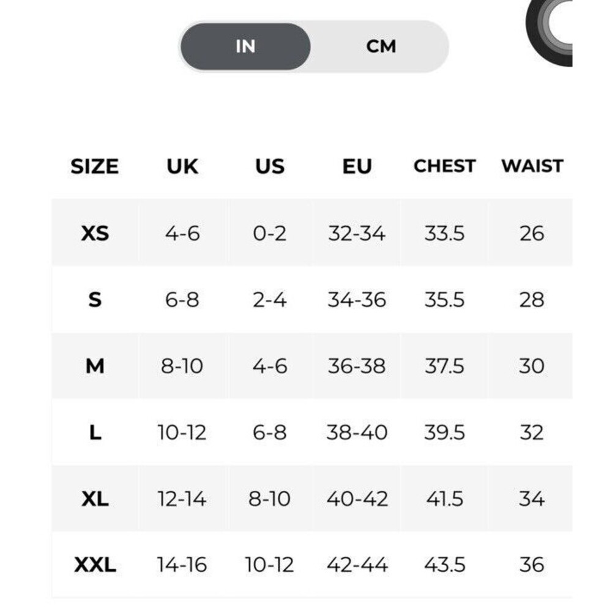612x612 pixels.
Task: Click the waist 36 cell
Action: (531, 565)
